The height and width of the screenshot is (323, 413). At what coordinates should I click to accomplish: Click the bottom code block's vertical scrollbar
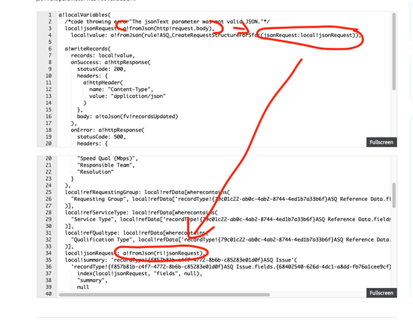pyautogui.click(x=394, y=195)
